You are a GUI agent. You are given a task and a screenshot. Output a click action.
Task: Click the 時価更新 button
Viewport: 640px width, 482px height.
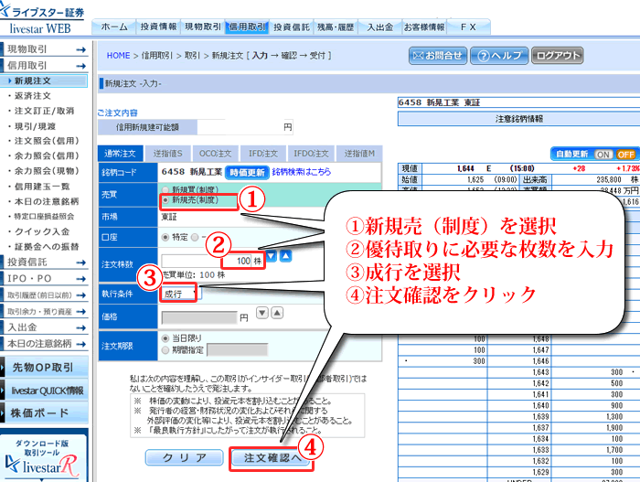247,171
